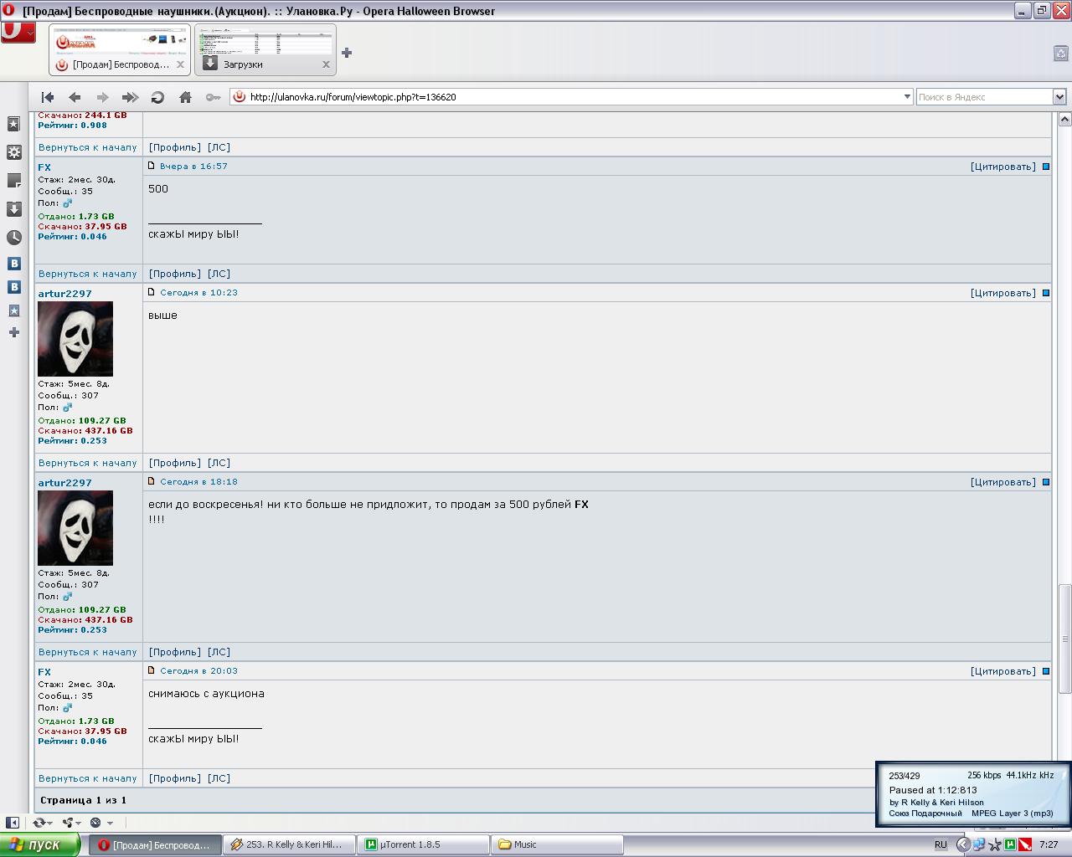This screenshot has height=857, width=1072.
Task: Open the History clock panel
Action: tap(14, 238)
